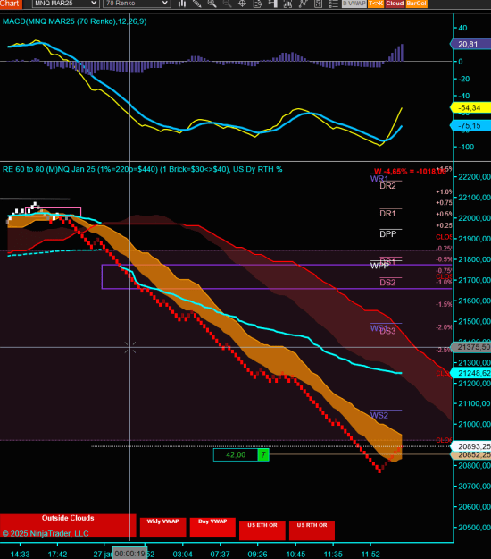Click the RE 60 to 80 indicator label
Image resolution: width=491 pixels, height=559 pixels.
[x=142, y=169]
